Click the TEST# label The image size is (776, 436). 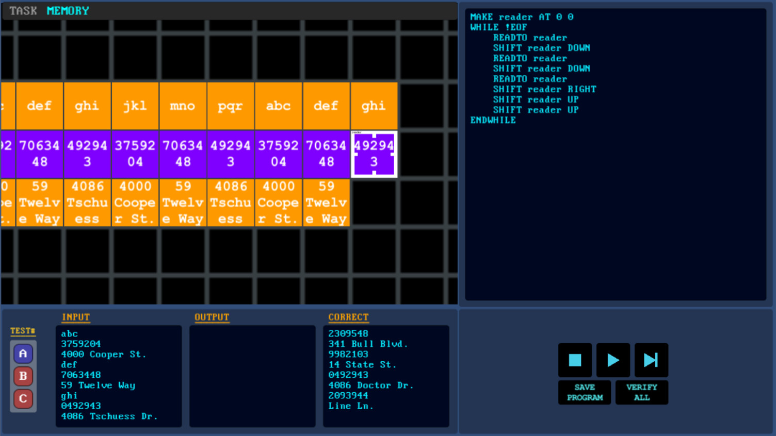click(23, 331)
